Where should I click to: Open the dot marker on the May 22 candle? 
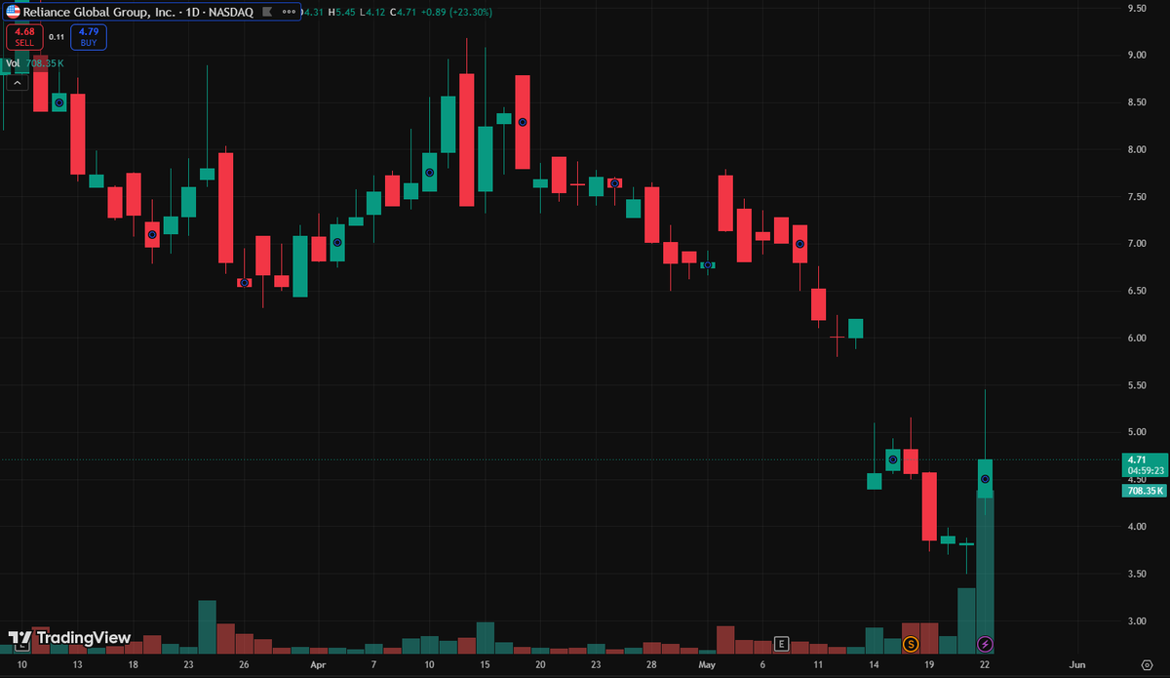(x=986, y=479)
